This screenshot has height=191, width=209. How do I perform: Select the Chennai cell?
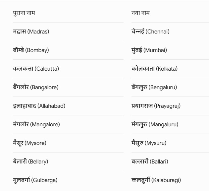pyautogui.click(x=150, y=32)
